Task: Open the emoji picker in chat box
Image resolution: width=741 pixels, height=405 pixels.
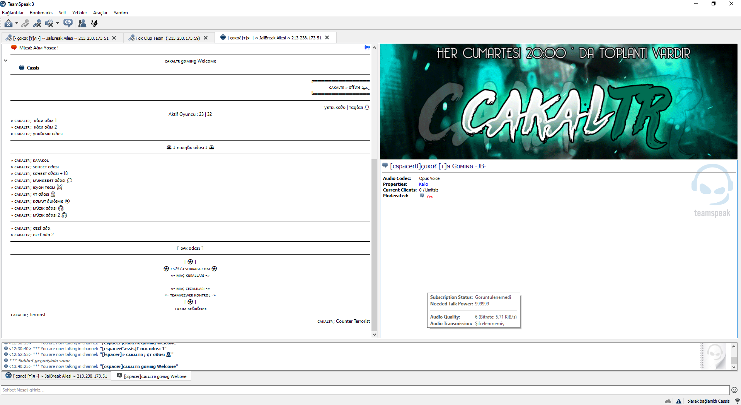Action: coord(734,390)
